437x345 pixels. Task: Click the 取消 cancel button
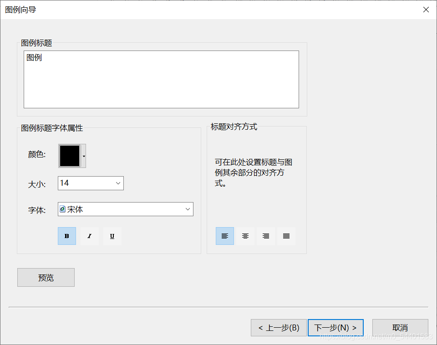400,328
